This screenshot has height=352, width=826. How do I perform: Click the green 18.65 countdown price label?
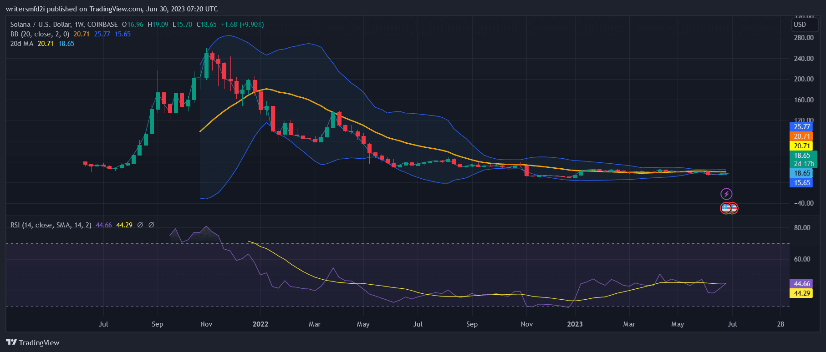tap(804, 159)
